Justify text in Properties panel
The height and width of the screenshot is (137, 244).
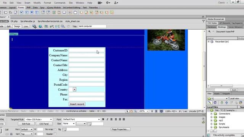(124, 119)
